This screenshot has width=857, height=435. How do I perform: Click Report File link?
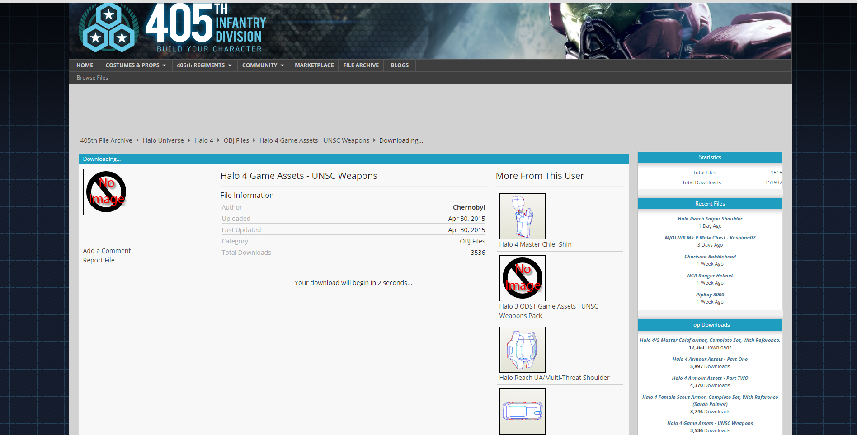(x=99, y=260)
